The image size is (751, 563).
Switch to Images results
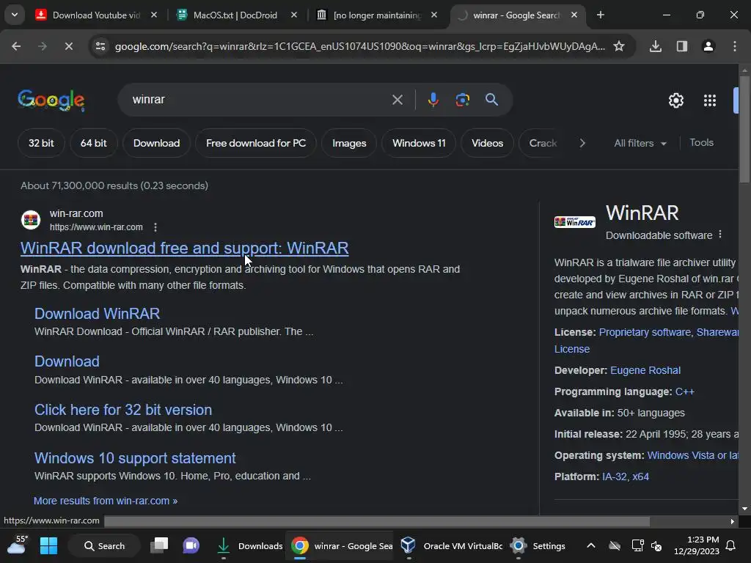point(349,143)
